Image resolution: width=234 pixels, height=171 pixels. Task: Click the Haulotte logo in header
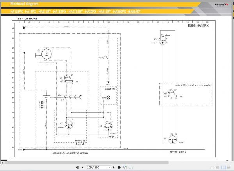[x=222, y=5]
